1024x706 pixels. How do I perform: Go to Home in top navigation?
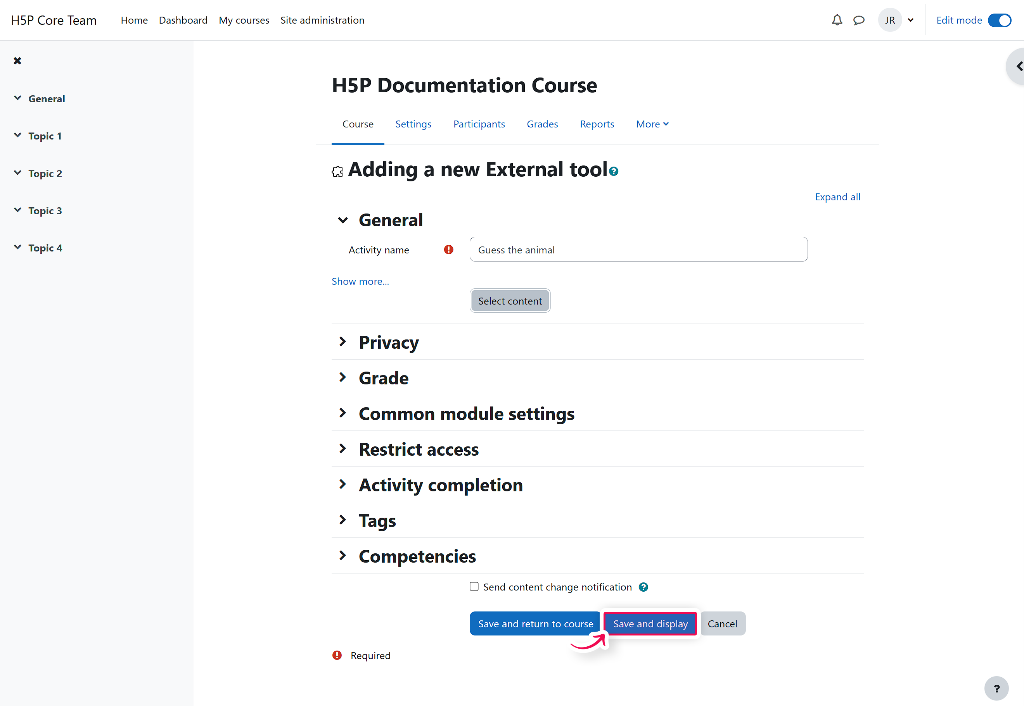click(134, 21)
